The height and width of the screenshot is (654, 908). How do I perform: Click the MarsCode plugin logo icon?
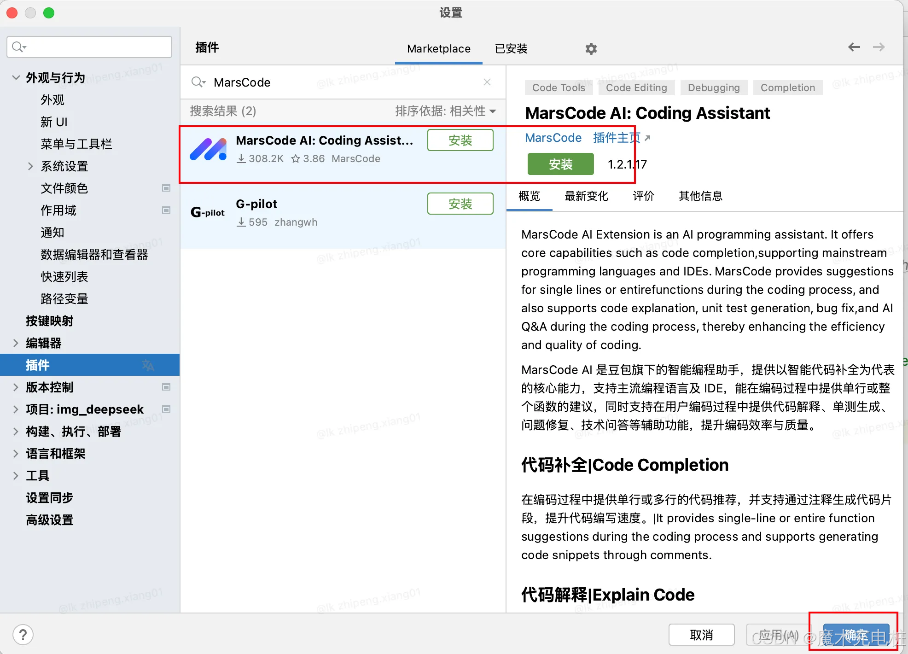[208, 149]
